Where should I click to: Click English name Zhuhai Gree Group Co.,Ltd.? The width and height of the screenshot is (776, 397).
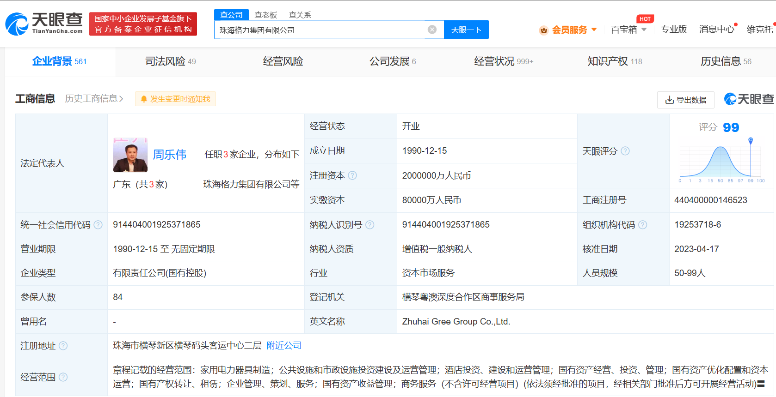[x=456, y=322]
